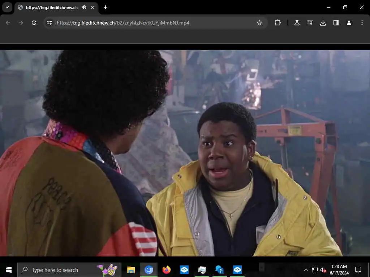
Task: Click the taskbar search box
Action: 69,270
